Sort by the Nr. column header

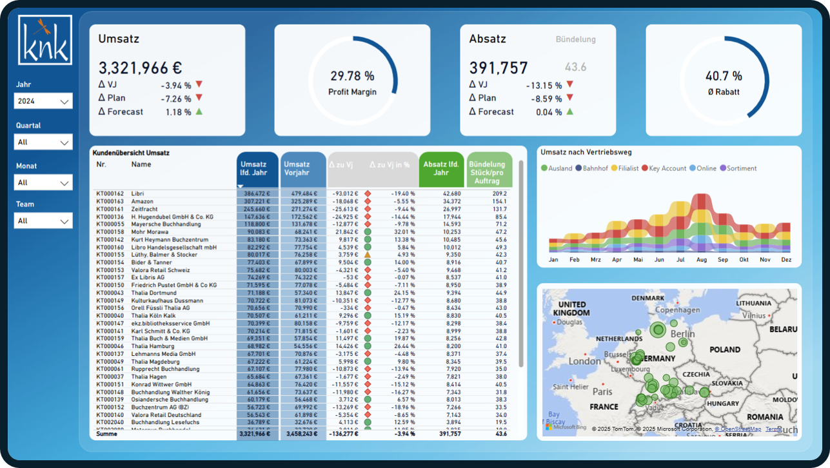[101, 164]
